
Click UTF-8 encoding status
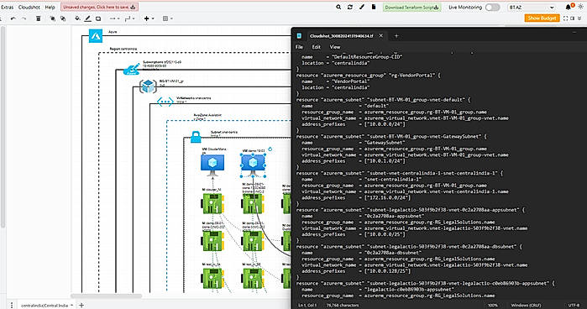point(574,306)
